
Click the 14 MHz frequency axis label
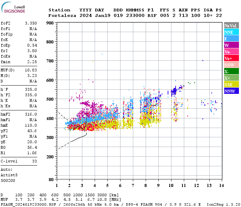coord(221,186)
